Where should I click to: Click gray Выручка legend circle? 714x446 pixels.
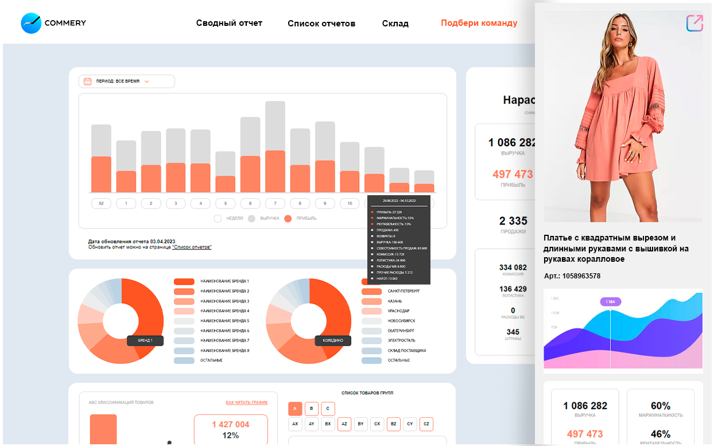[251, 218]
